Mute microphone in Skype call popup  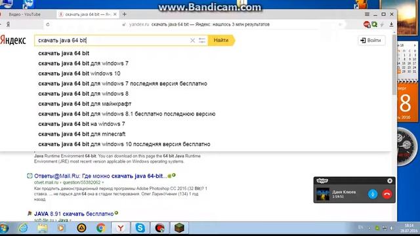point(373,194)
